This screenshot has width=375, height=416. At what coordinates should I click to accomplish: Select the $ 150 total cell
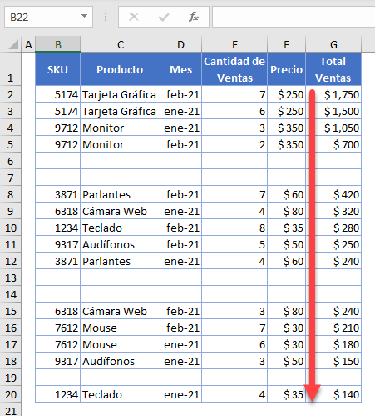pos(333,361)
